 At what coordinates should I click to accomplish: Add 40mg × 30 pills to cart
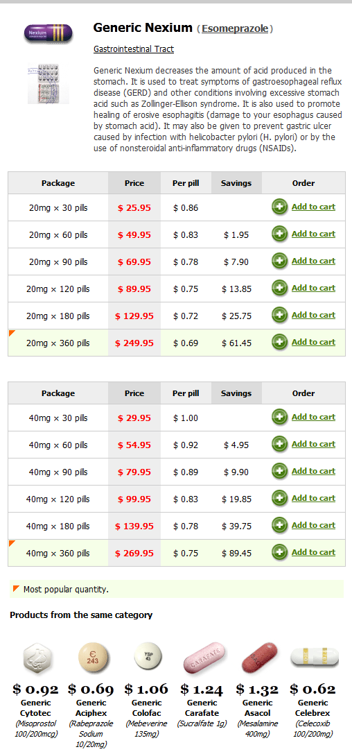(x=313, y=417)
